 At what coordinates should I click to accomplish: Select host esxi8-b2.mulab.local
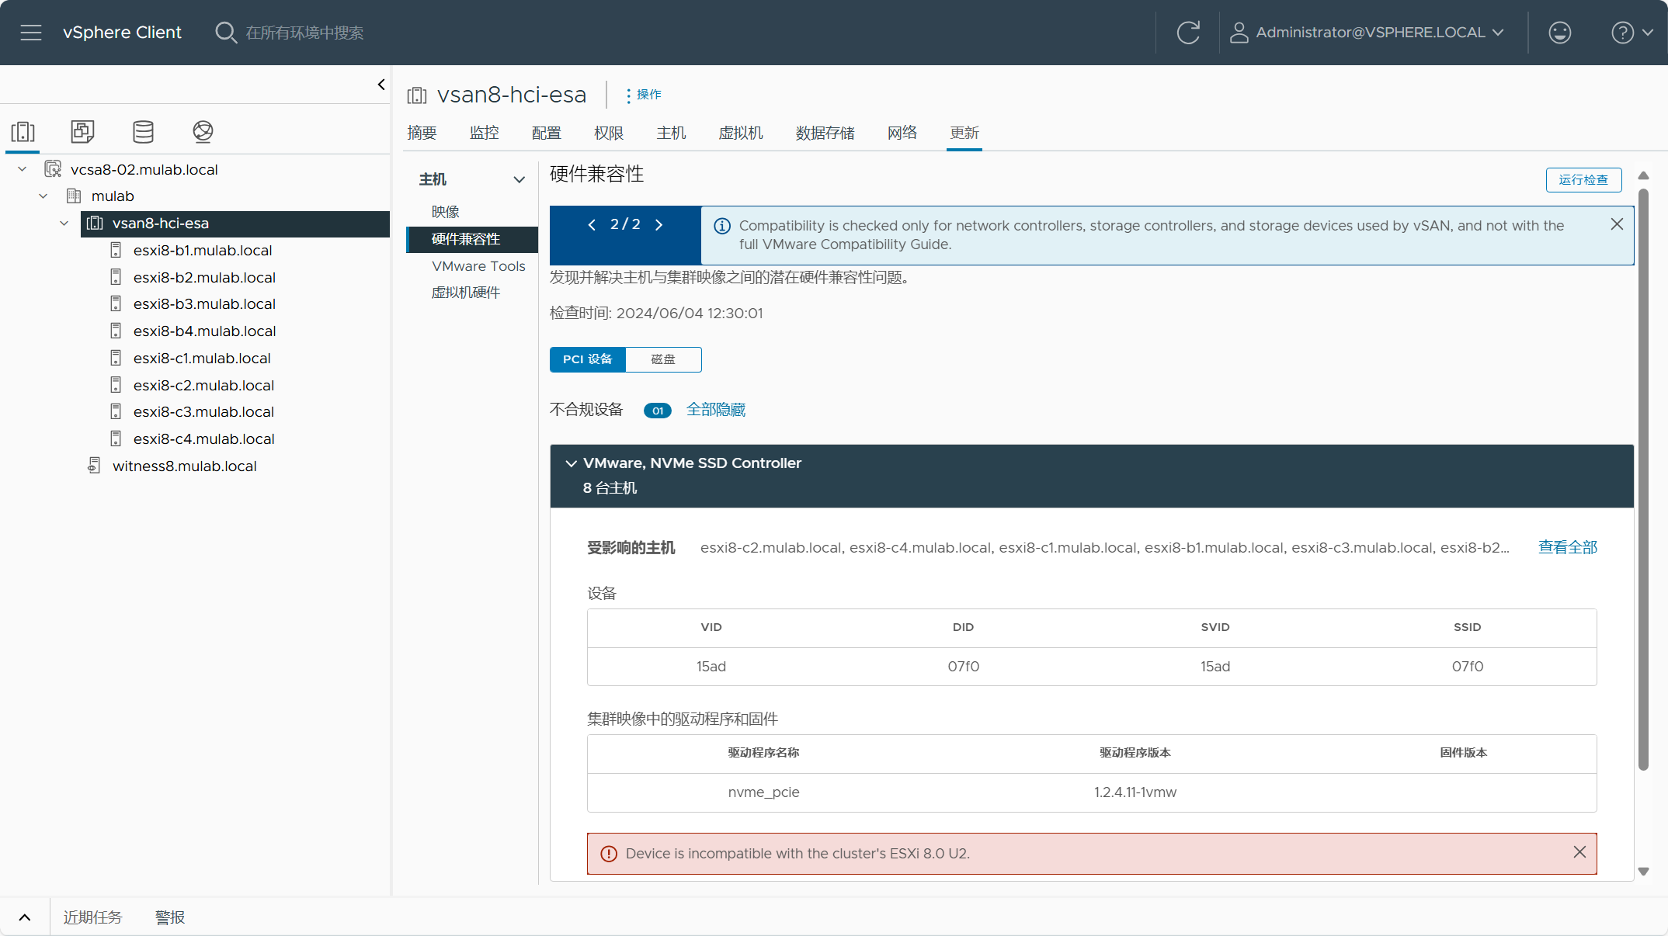pyautogui.click(x=204, y=278)
